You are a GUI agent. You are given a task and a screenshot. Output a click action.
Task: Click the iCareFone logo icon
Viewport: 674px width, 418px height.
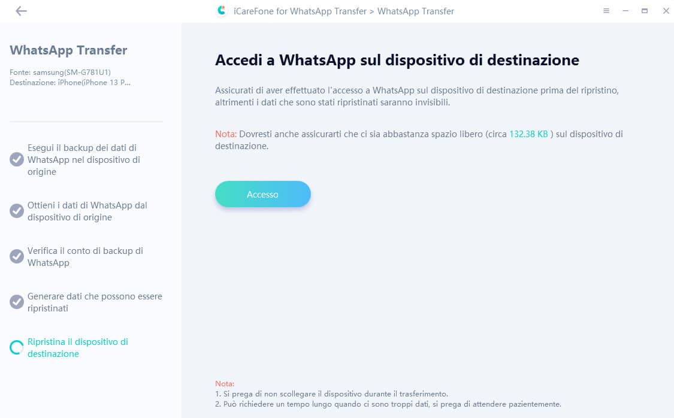pos(221,11)
